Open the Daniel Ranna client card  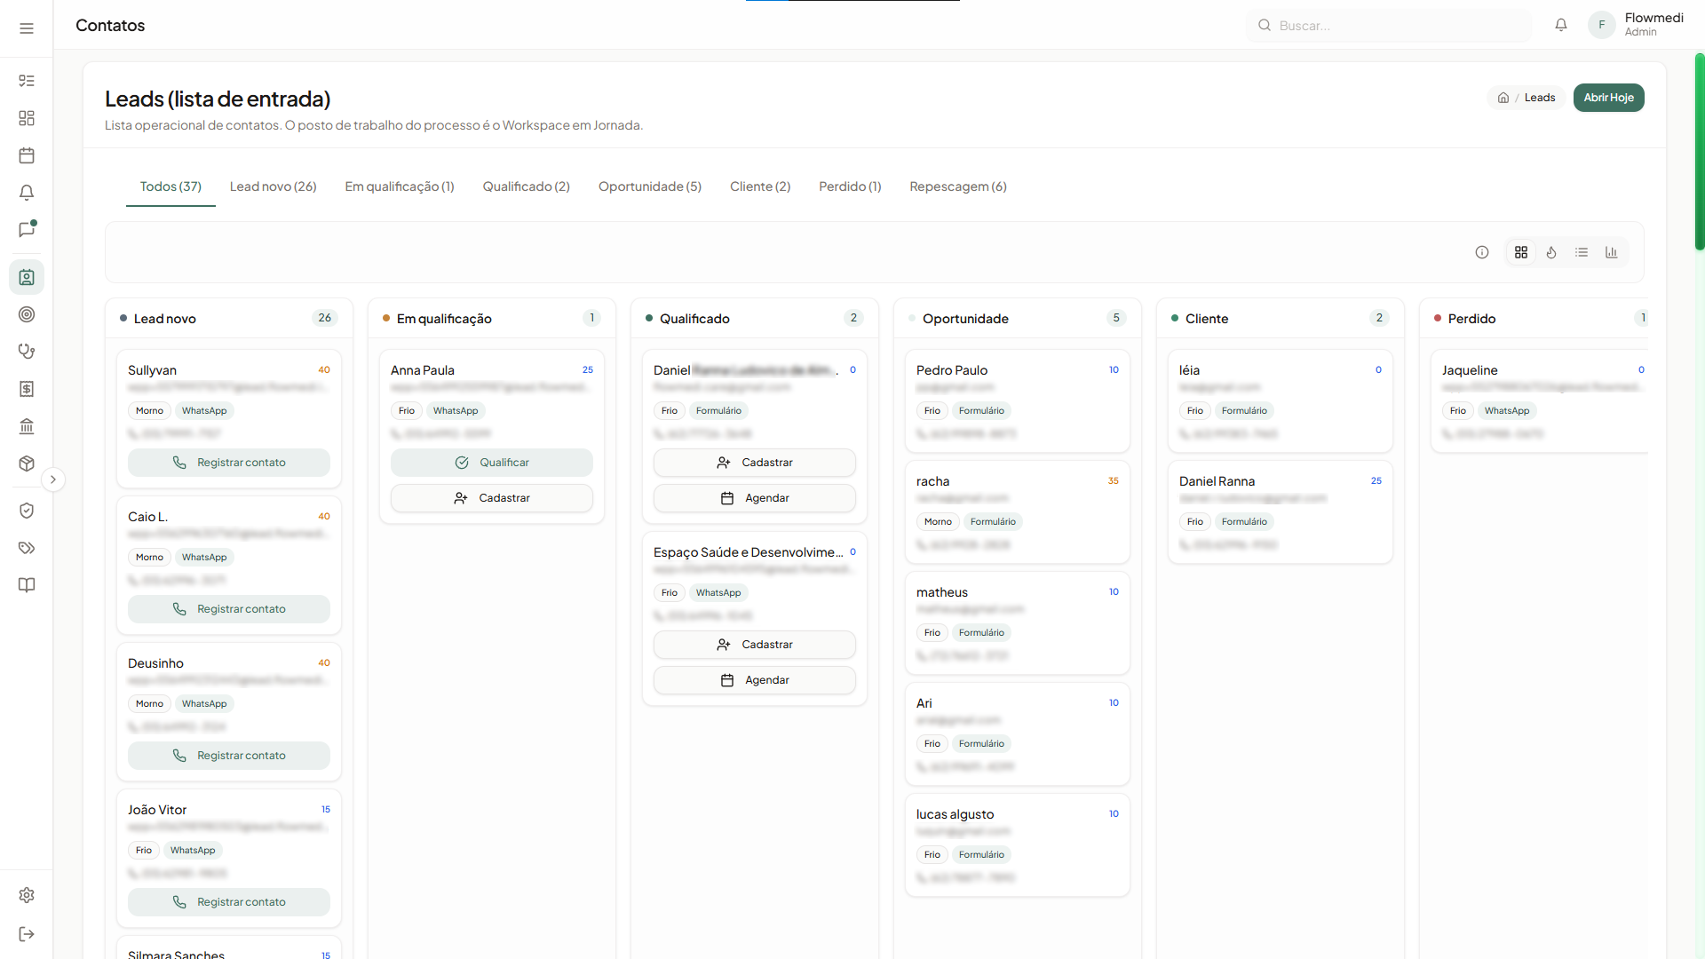[1281, 512]
